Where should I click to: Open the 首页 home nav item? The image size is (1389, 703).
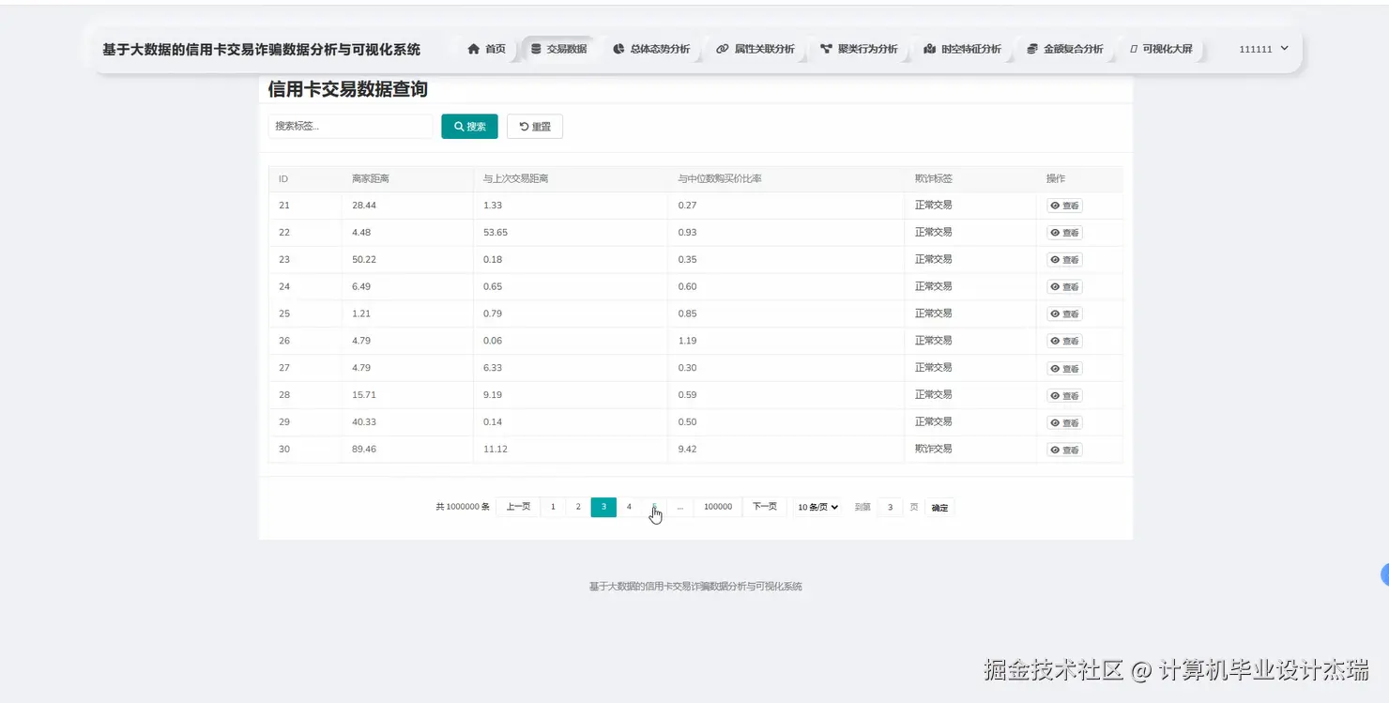pyautogui.click(x=486, y=49)
